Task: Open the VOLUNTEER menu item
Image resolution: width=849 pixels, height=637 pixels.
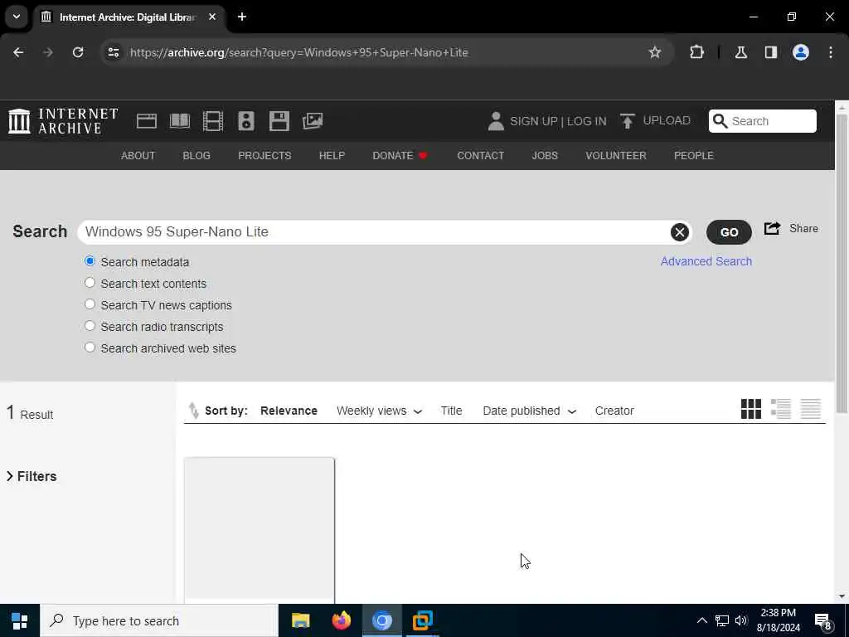Action: [616, 155]
